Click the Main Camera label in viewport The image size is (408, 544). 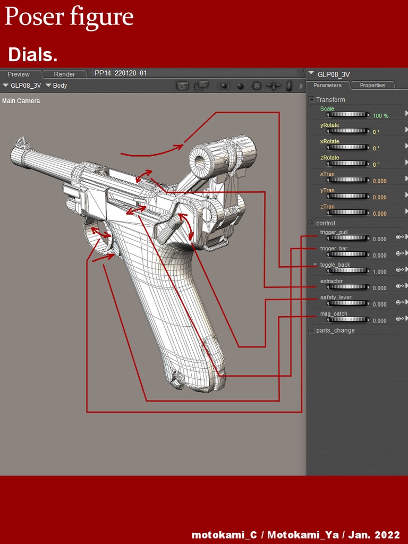[21, 101]
